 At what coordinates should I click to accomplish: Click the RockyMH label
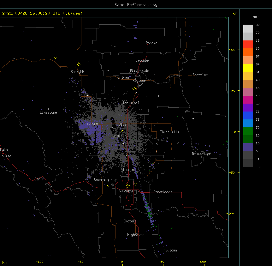pyautogui.click(x=77, y=72)
